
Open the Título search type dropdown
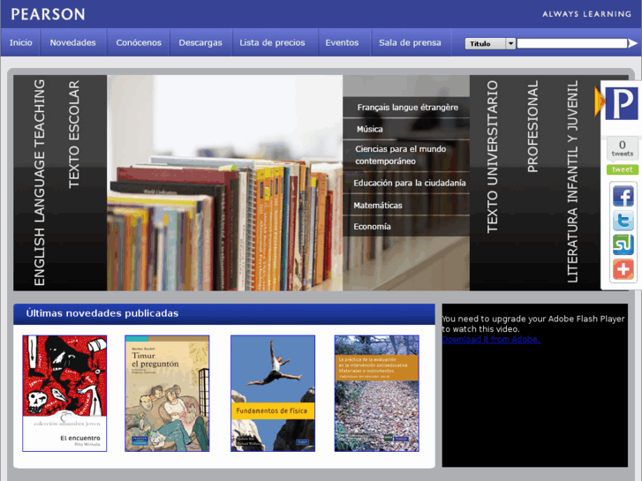pyautogui.click(x=490, y=43)
